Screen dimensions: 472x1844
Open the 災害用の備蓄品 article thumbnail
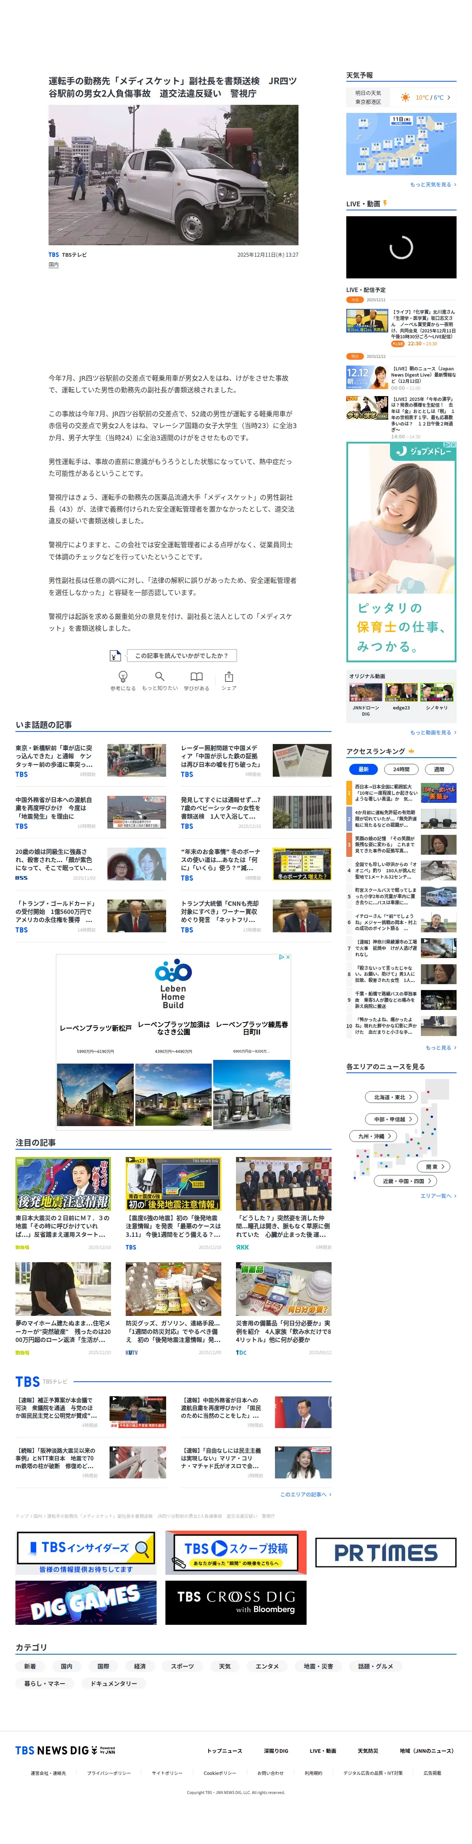pyautogui.click(x=283, y=1289)
